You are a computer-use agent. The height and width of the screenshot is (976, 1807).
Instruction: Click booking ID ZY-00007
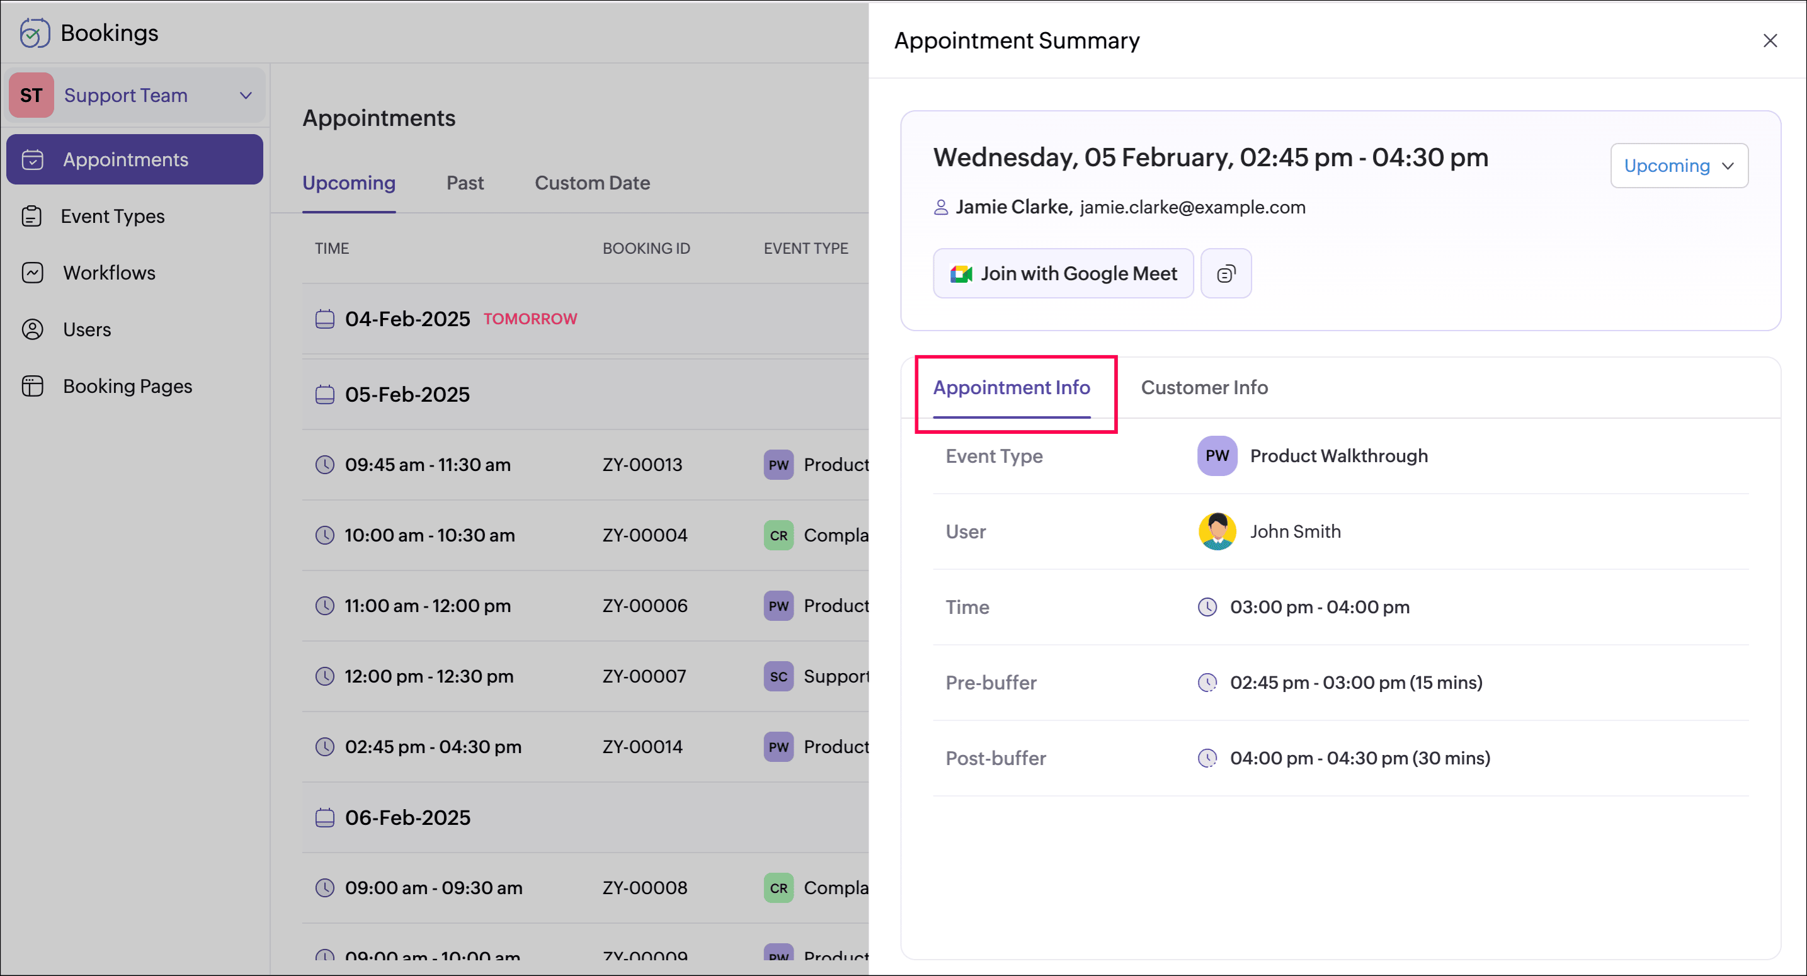click(644, 677)
